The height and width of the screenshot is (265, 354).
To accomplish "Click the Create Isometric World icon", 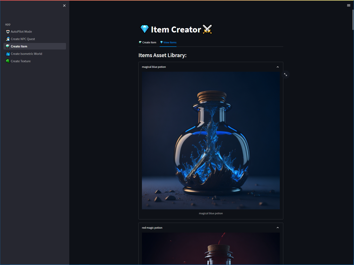I will [x=8, y=54].
